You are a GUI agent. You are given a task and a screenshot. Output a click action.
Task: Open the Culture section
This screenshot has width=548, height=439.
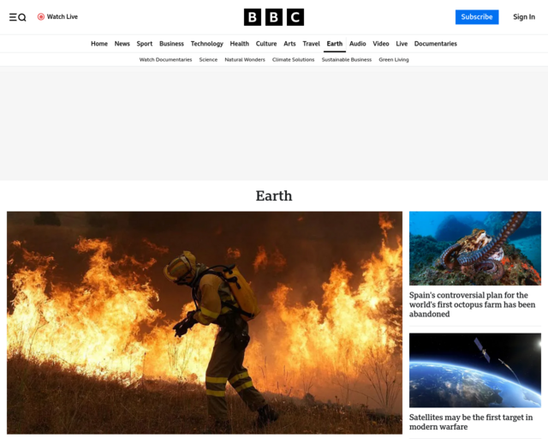point(266,44)
